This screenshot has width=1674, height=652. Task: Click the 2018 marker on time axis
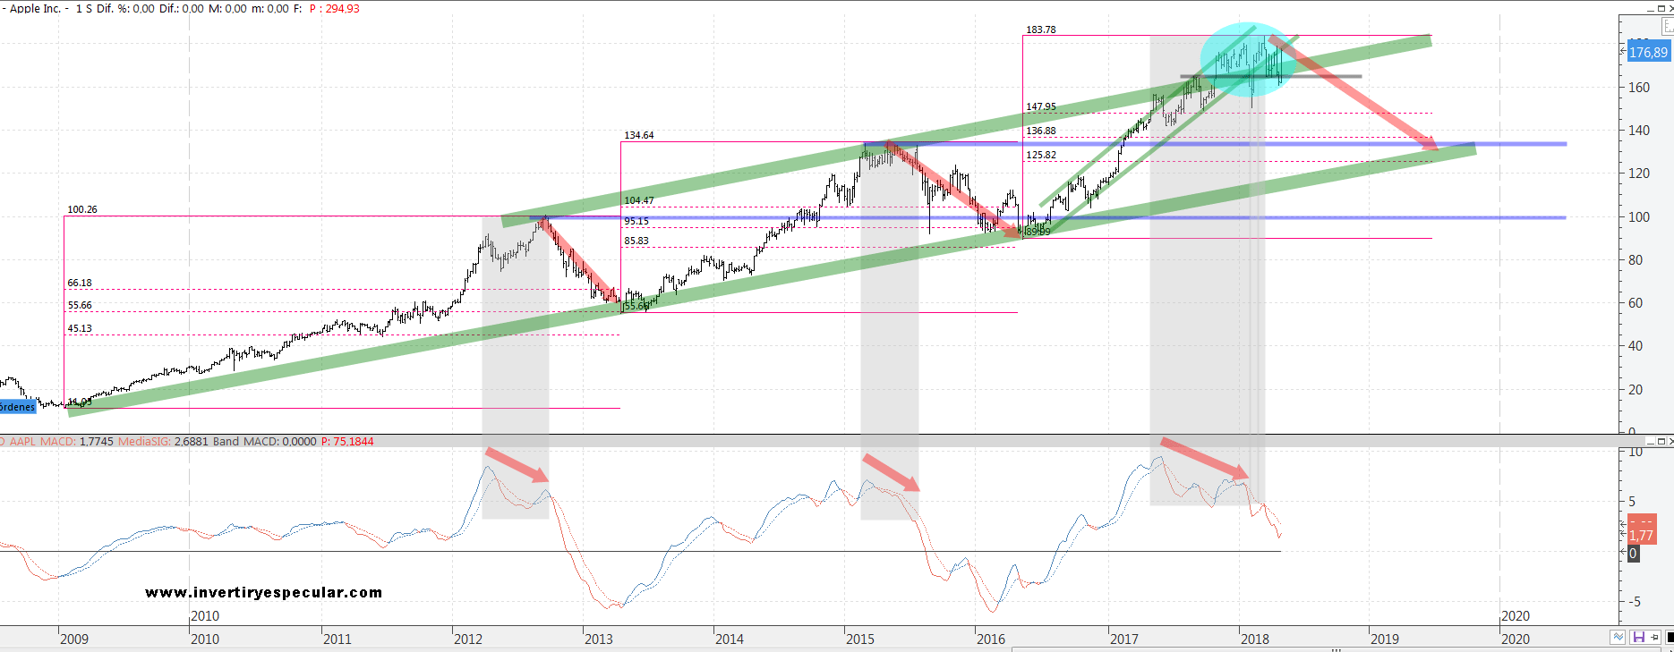pyautogui.click(x=1254, y=639)
